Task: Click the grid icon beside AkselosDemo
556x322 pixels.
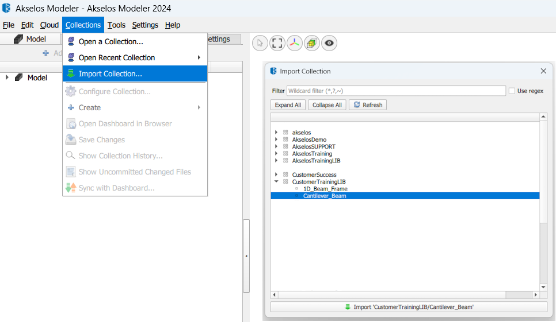Action: coord(285,139)
